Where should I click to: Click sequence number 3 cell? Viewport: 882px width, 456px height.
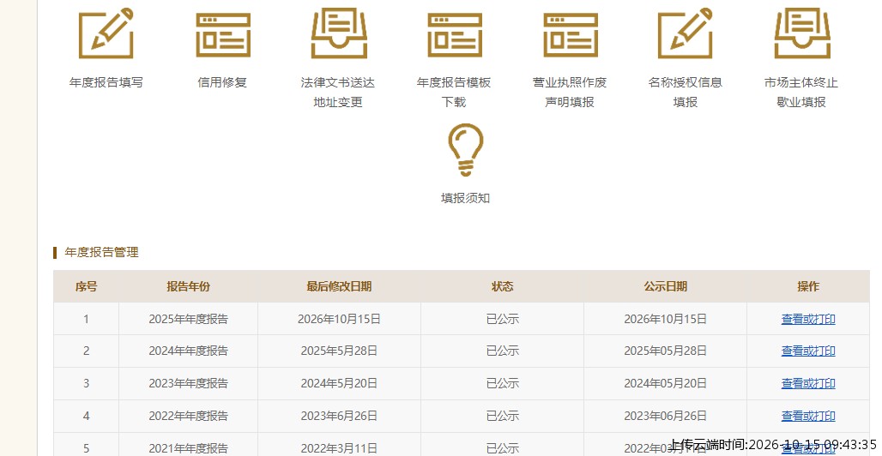(x=86, y=384)
